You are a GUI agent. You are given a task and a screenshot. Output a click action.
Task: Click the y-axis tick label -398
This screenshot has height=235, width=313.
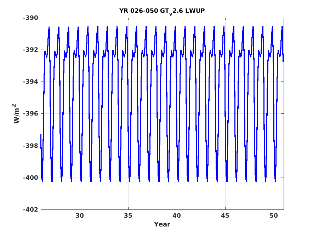coord(30,146)
